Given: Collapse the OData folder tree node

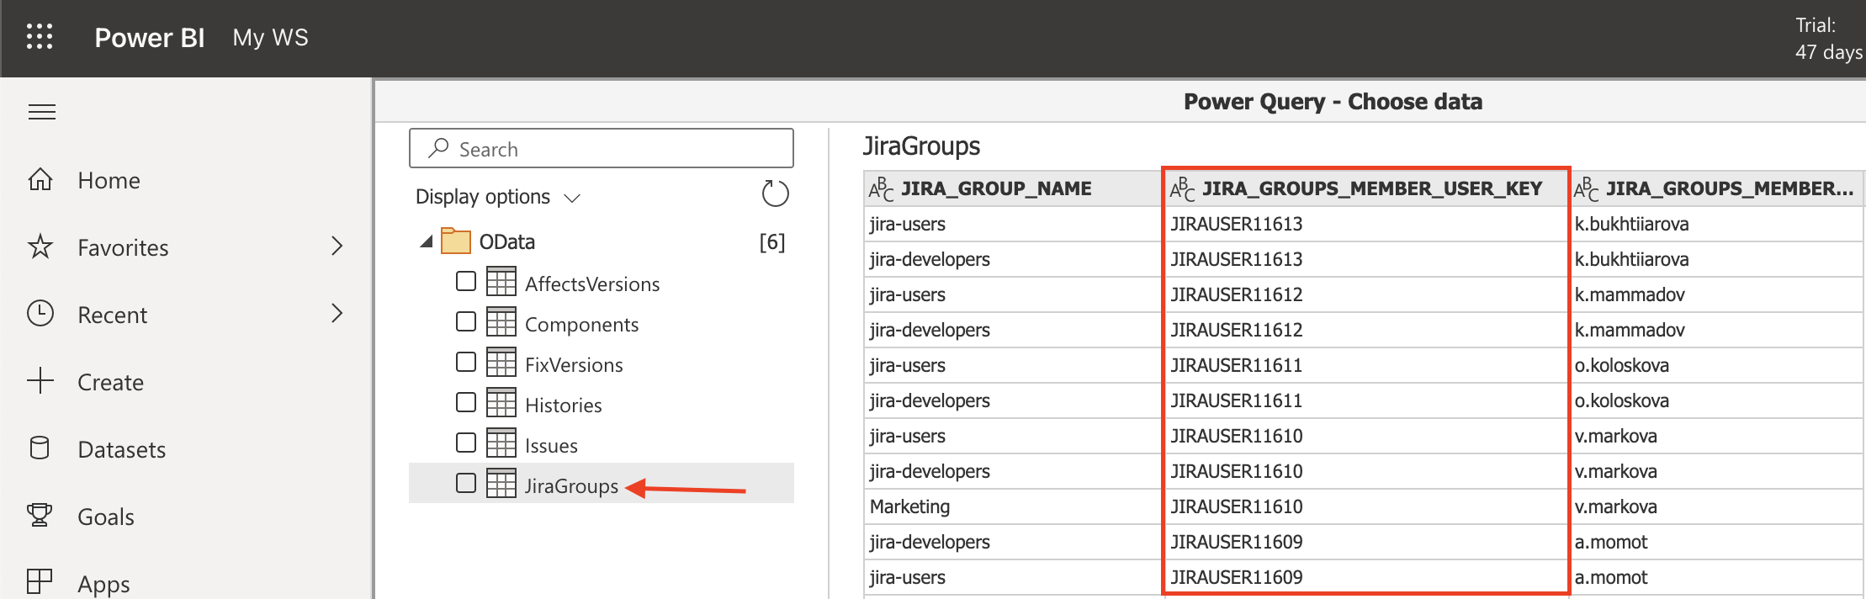Looking at the screenshot, I should point(427,242).
